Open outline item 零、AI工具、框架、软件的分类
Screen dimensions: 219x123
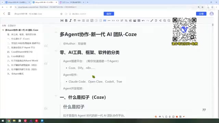point(22,35)
